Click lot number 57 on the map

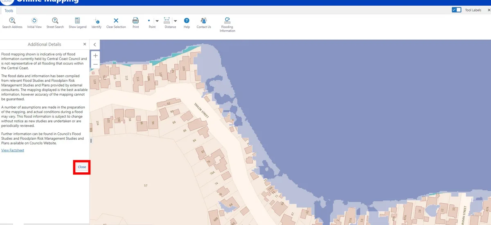click(146, 185)
